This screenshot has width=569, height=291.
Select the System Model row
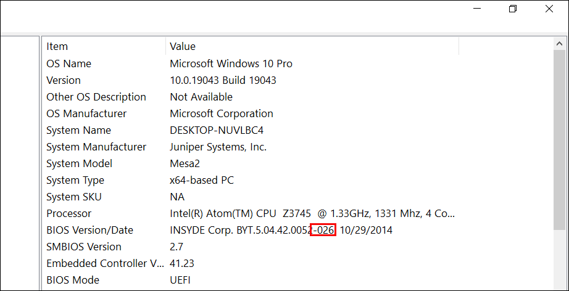79,163
